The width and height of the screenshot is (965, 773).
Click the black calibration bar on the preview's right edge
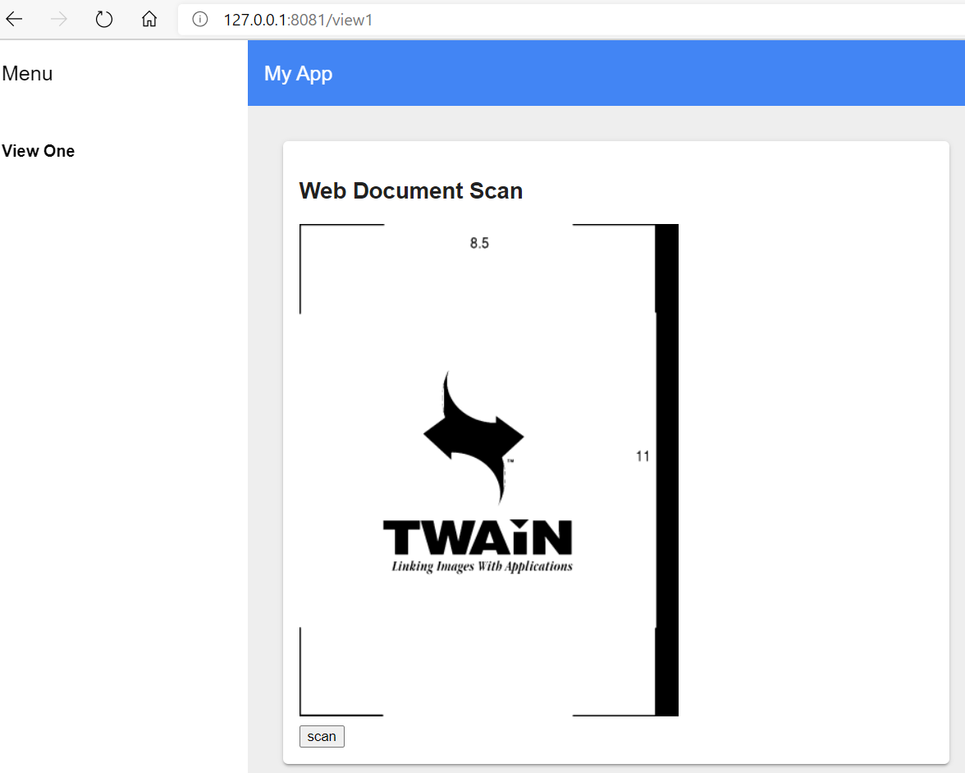[x=666, y=469]
